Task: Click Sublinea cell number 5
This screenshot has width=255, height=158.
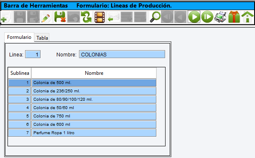Action: [20, 116]
